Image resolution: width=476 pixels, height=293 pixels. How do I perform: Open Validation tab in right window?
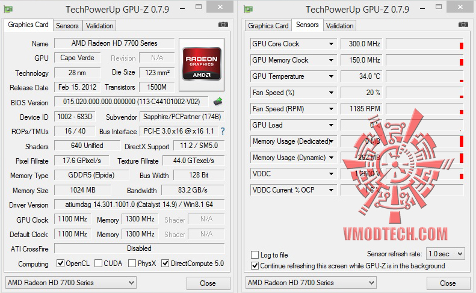click(x=339, y=26)
